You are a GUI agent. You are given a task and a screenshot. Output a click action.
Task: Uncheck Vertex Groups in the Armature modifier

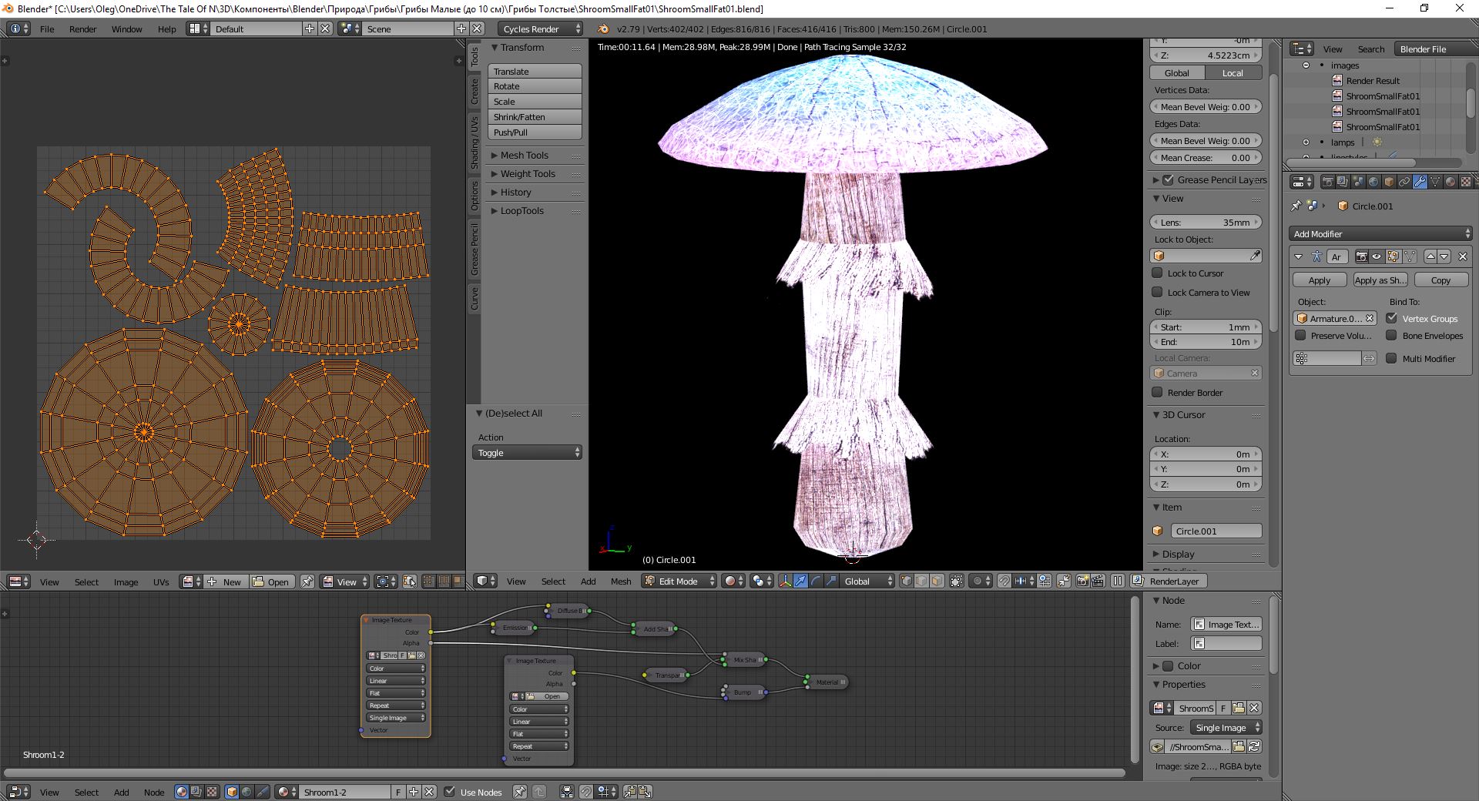point(1392,317)
